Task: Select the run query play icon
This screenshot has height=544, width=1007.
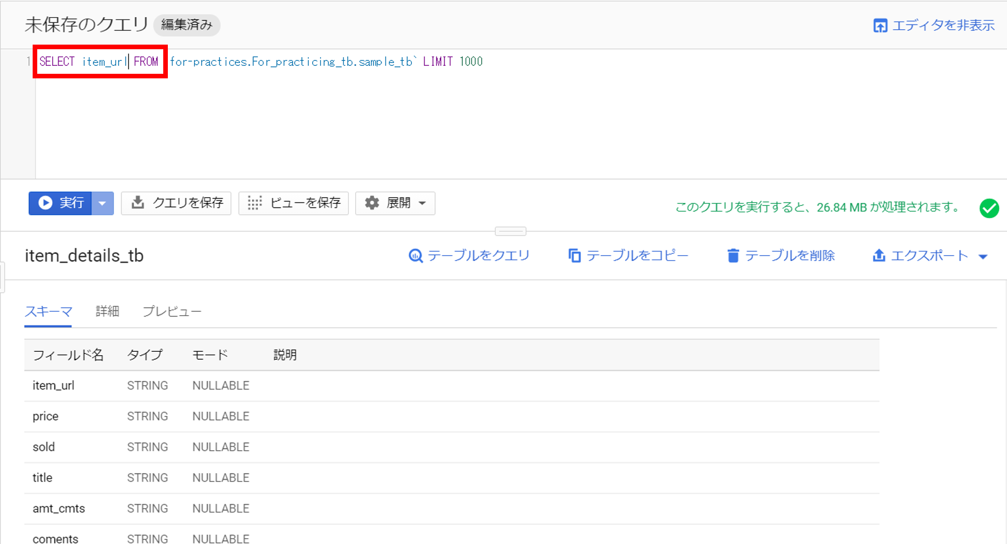Action: tap(45, 203)
